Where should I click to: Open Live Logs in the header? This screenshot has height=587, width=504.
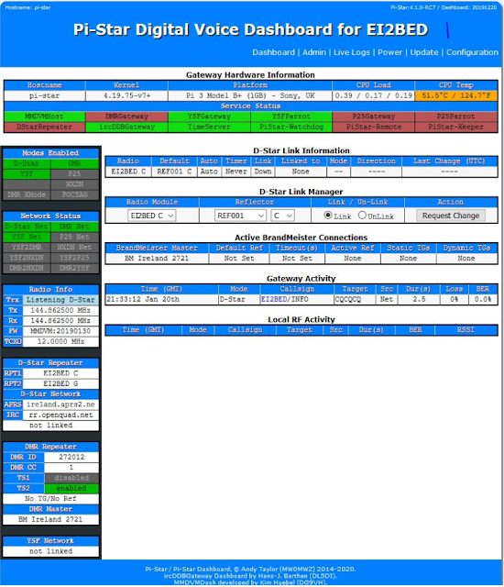352,52
